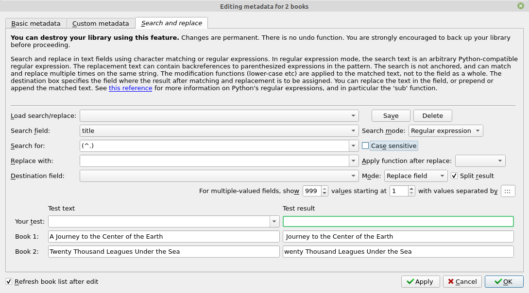Open 'this reference' regex documentation link
The image size is (529, 293).
point(130,88)
